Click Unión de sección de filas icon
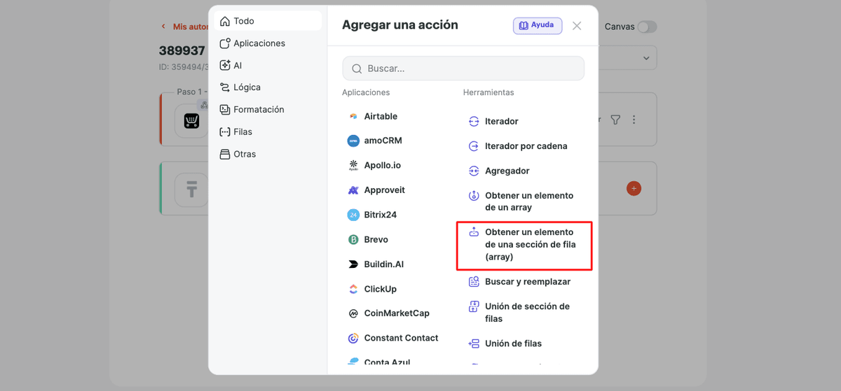The image size is (841, 391). tap(474, 307)
